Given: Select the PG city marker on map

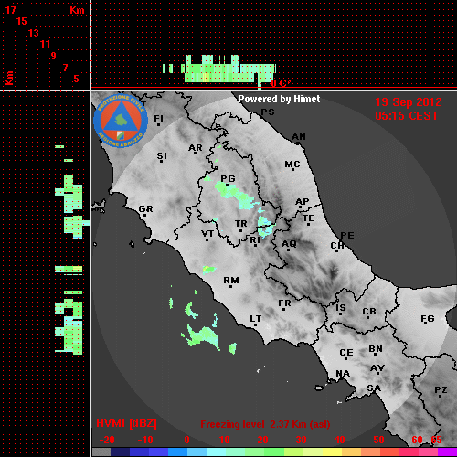Looking at the screenshot, I should 227,185.
